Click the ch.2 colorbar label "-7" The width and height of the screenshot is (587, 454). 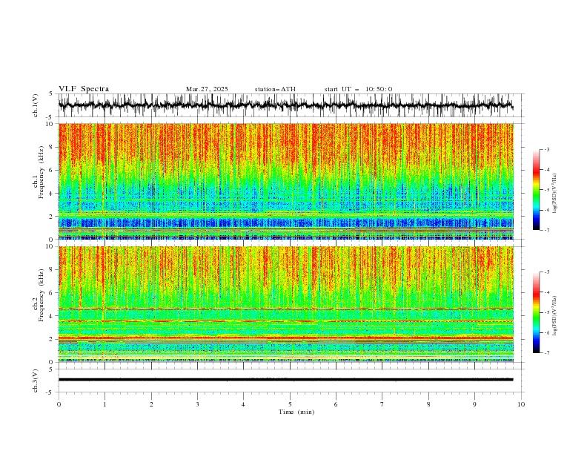pos(546,353)
